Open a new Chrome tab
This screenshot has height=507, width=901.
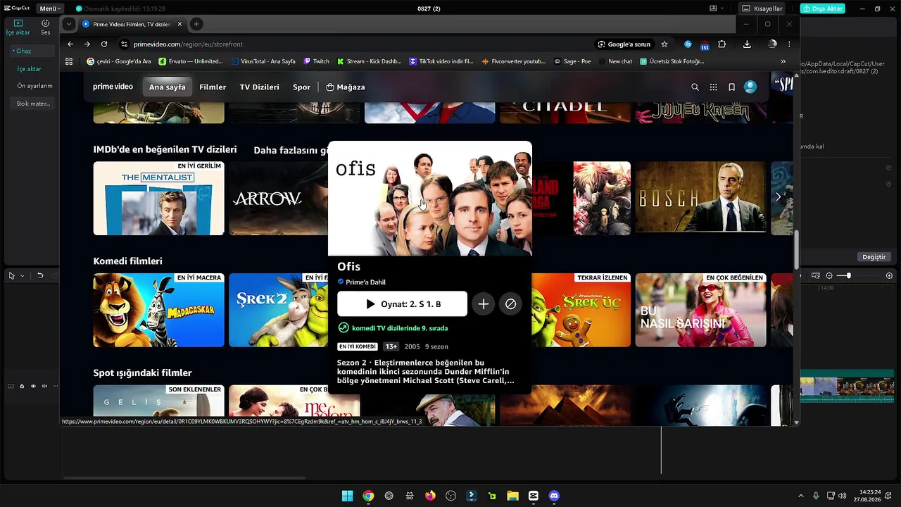coord(196,24)
